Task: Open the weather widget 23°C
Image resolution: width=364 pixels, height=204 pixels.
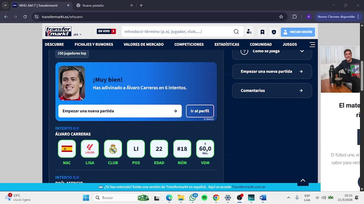Action: point(18,197)
